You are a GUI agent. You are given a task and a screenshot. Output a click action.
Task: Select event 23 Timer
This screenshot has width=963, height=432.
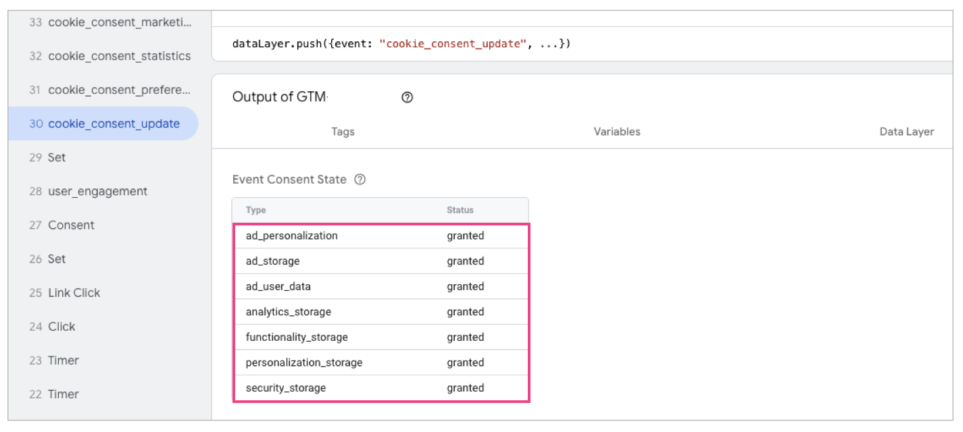pyautogui.click(x=54, y=360)
